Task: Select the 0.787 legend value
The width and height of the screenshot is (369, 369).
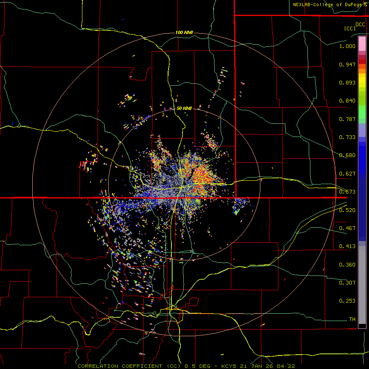Action: point(347,119)
